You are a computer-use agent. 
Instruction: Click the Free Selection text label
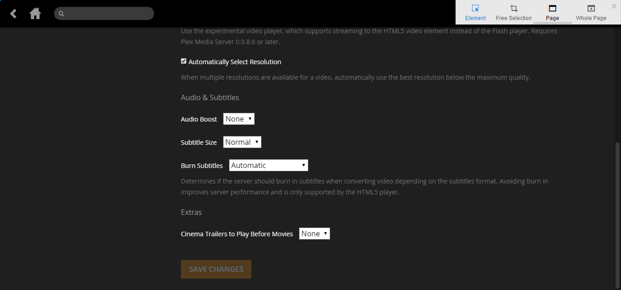[x=514, y=18]
